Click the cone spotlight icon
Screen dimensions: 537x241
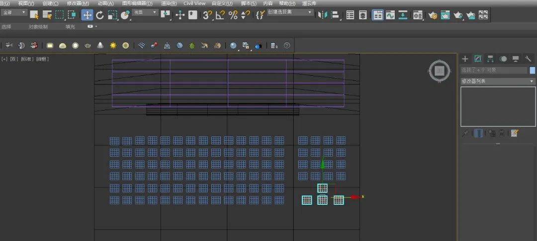click(x=100, y=46)
